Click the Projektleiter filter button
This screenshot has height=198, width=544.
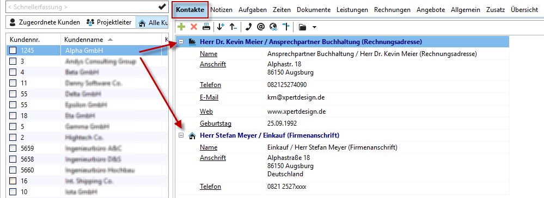pyautogui.click(x=109, y=22)
